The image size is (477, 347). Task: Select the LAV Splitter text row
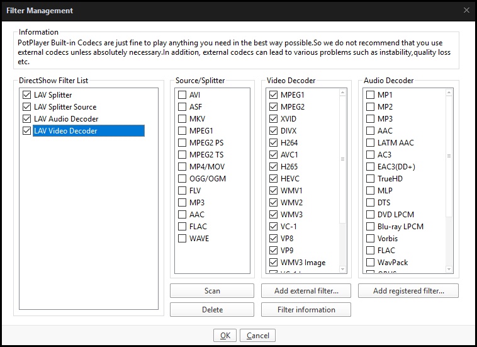tap(53, 95)
